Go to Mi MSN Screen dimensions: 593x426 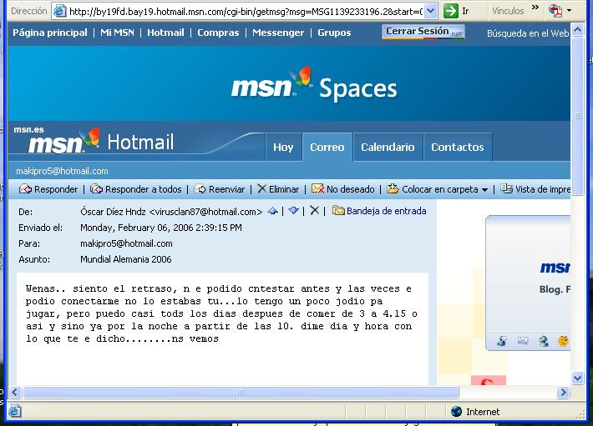click(x=117, y=33)
